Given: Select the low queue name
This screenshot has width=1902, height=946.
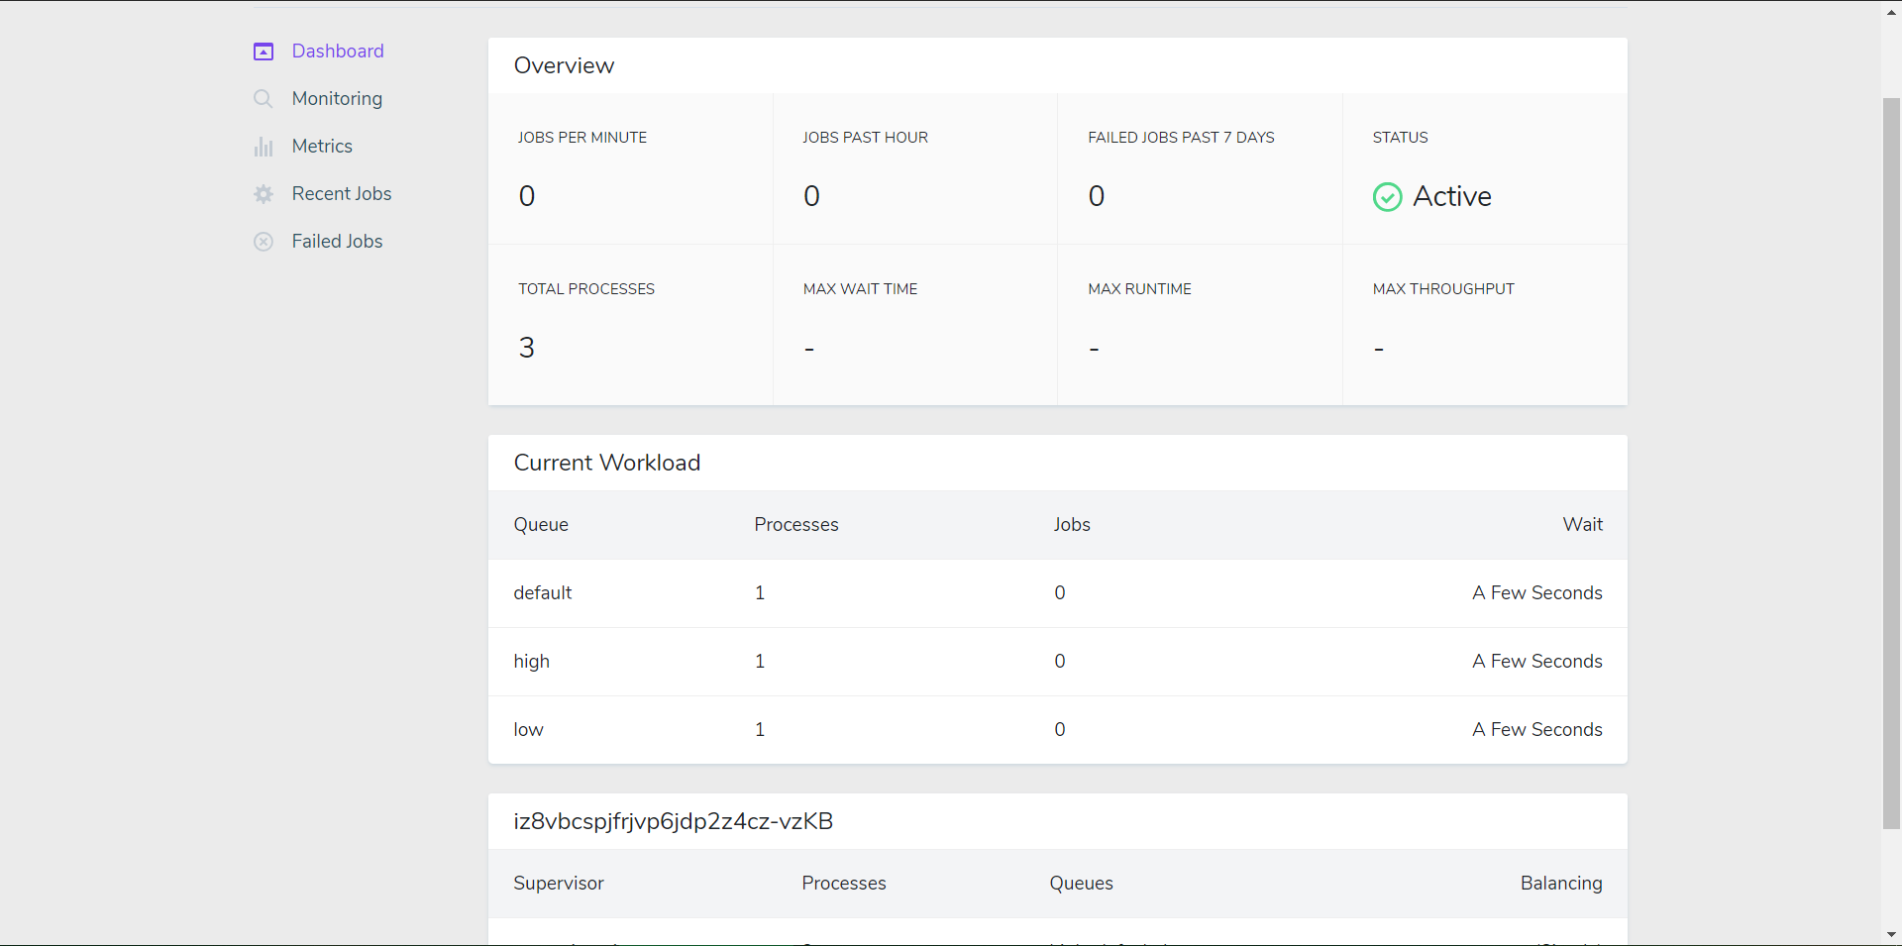Looking at the screenshot, I should coord(528,730).
